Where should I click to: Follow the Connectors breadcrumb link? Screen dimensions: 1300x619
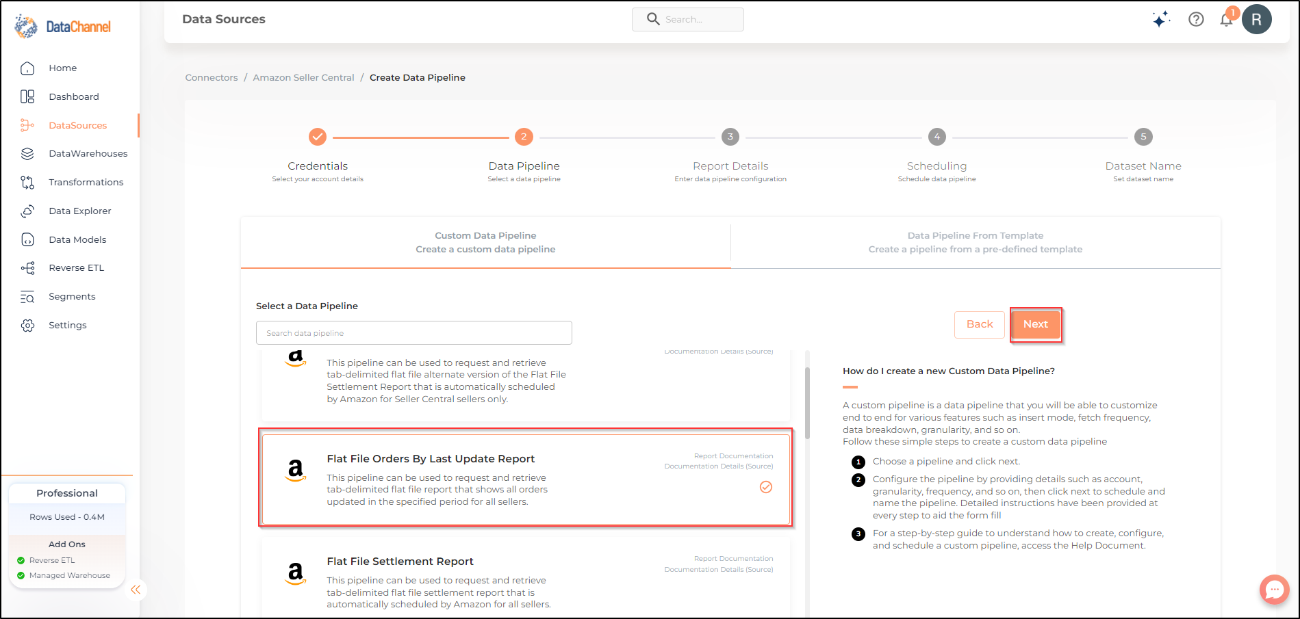click(x=212, y=78)
